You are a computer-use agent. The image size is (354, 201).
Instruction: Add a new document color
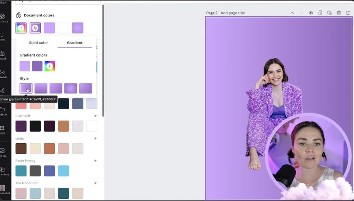coord(21,28)
